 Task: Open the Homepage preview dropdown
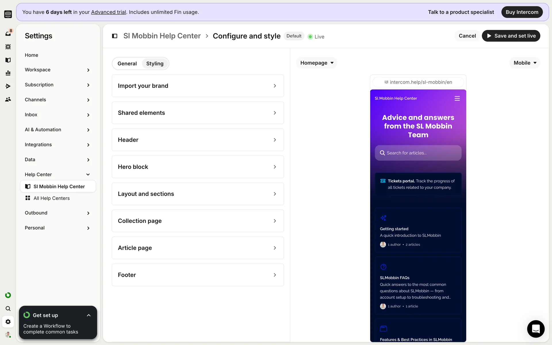click(x=317, y=63)
